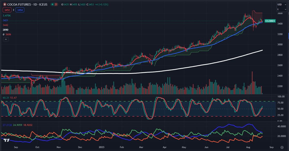Click the spread value 2 between prices
289x151 pixels.
(x=13, y=10)
